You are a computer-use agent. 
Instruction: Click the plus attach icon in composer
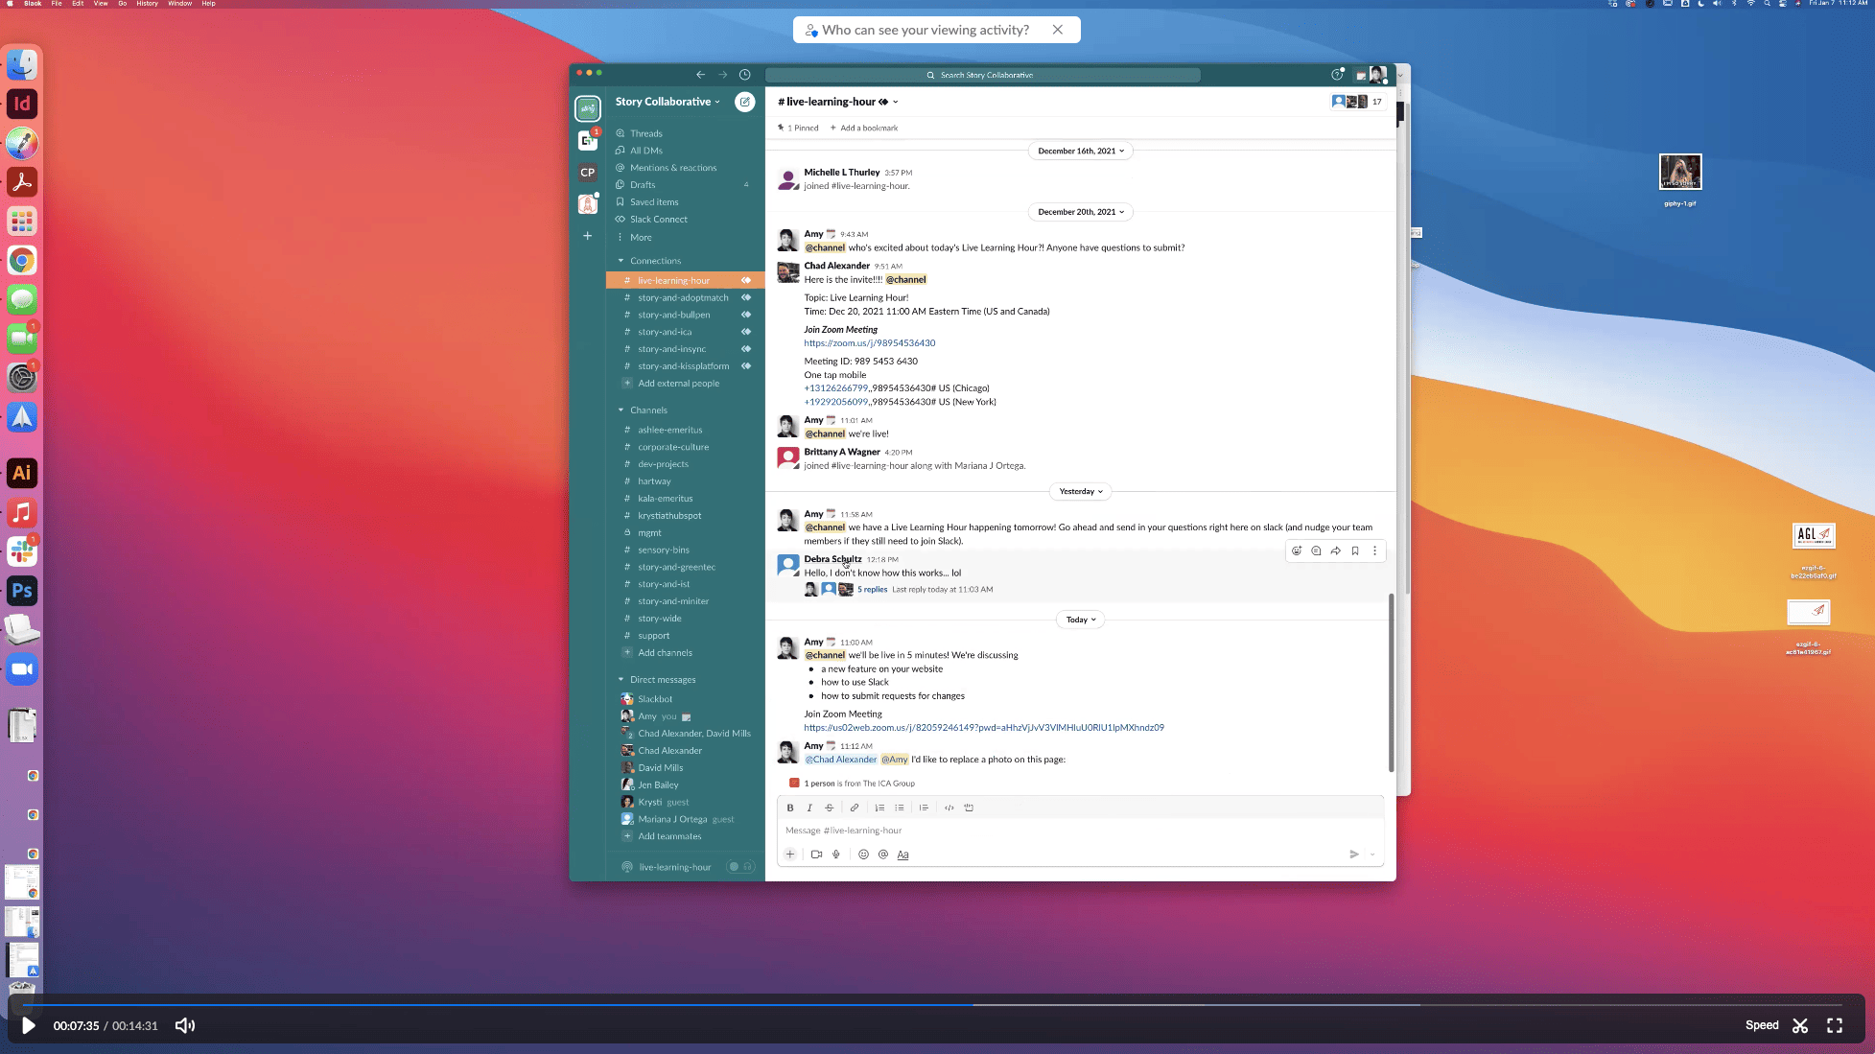pos(790,855)
